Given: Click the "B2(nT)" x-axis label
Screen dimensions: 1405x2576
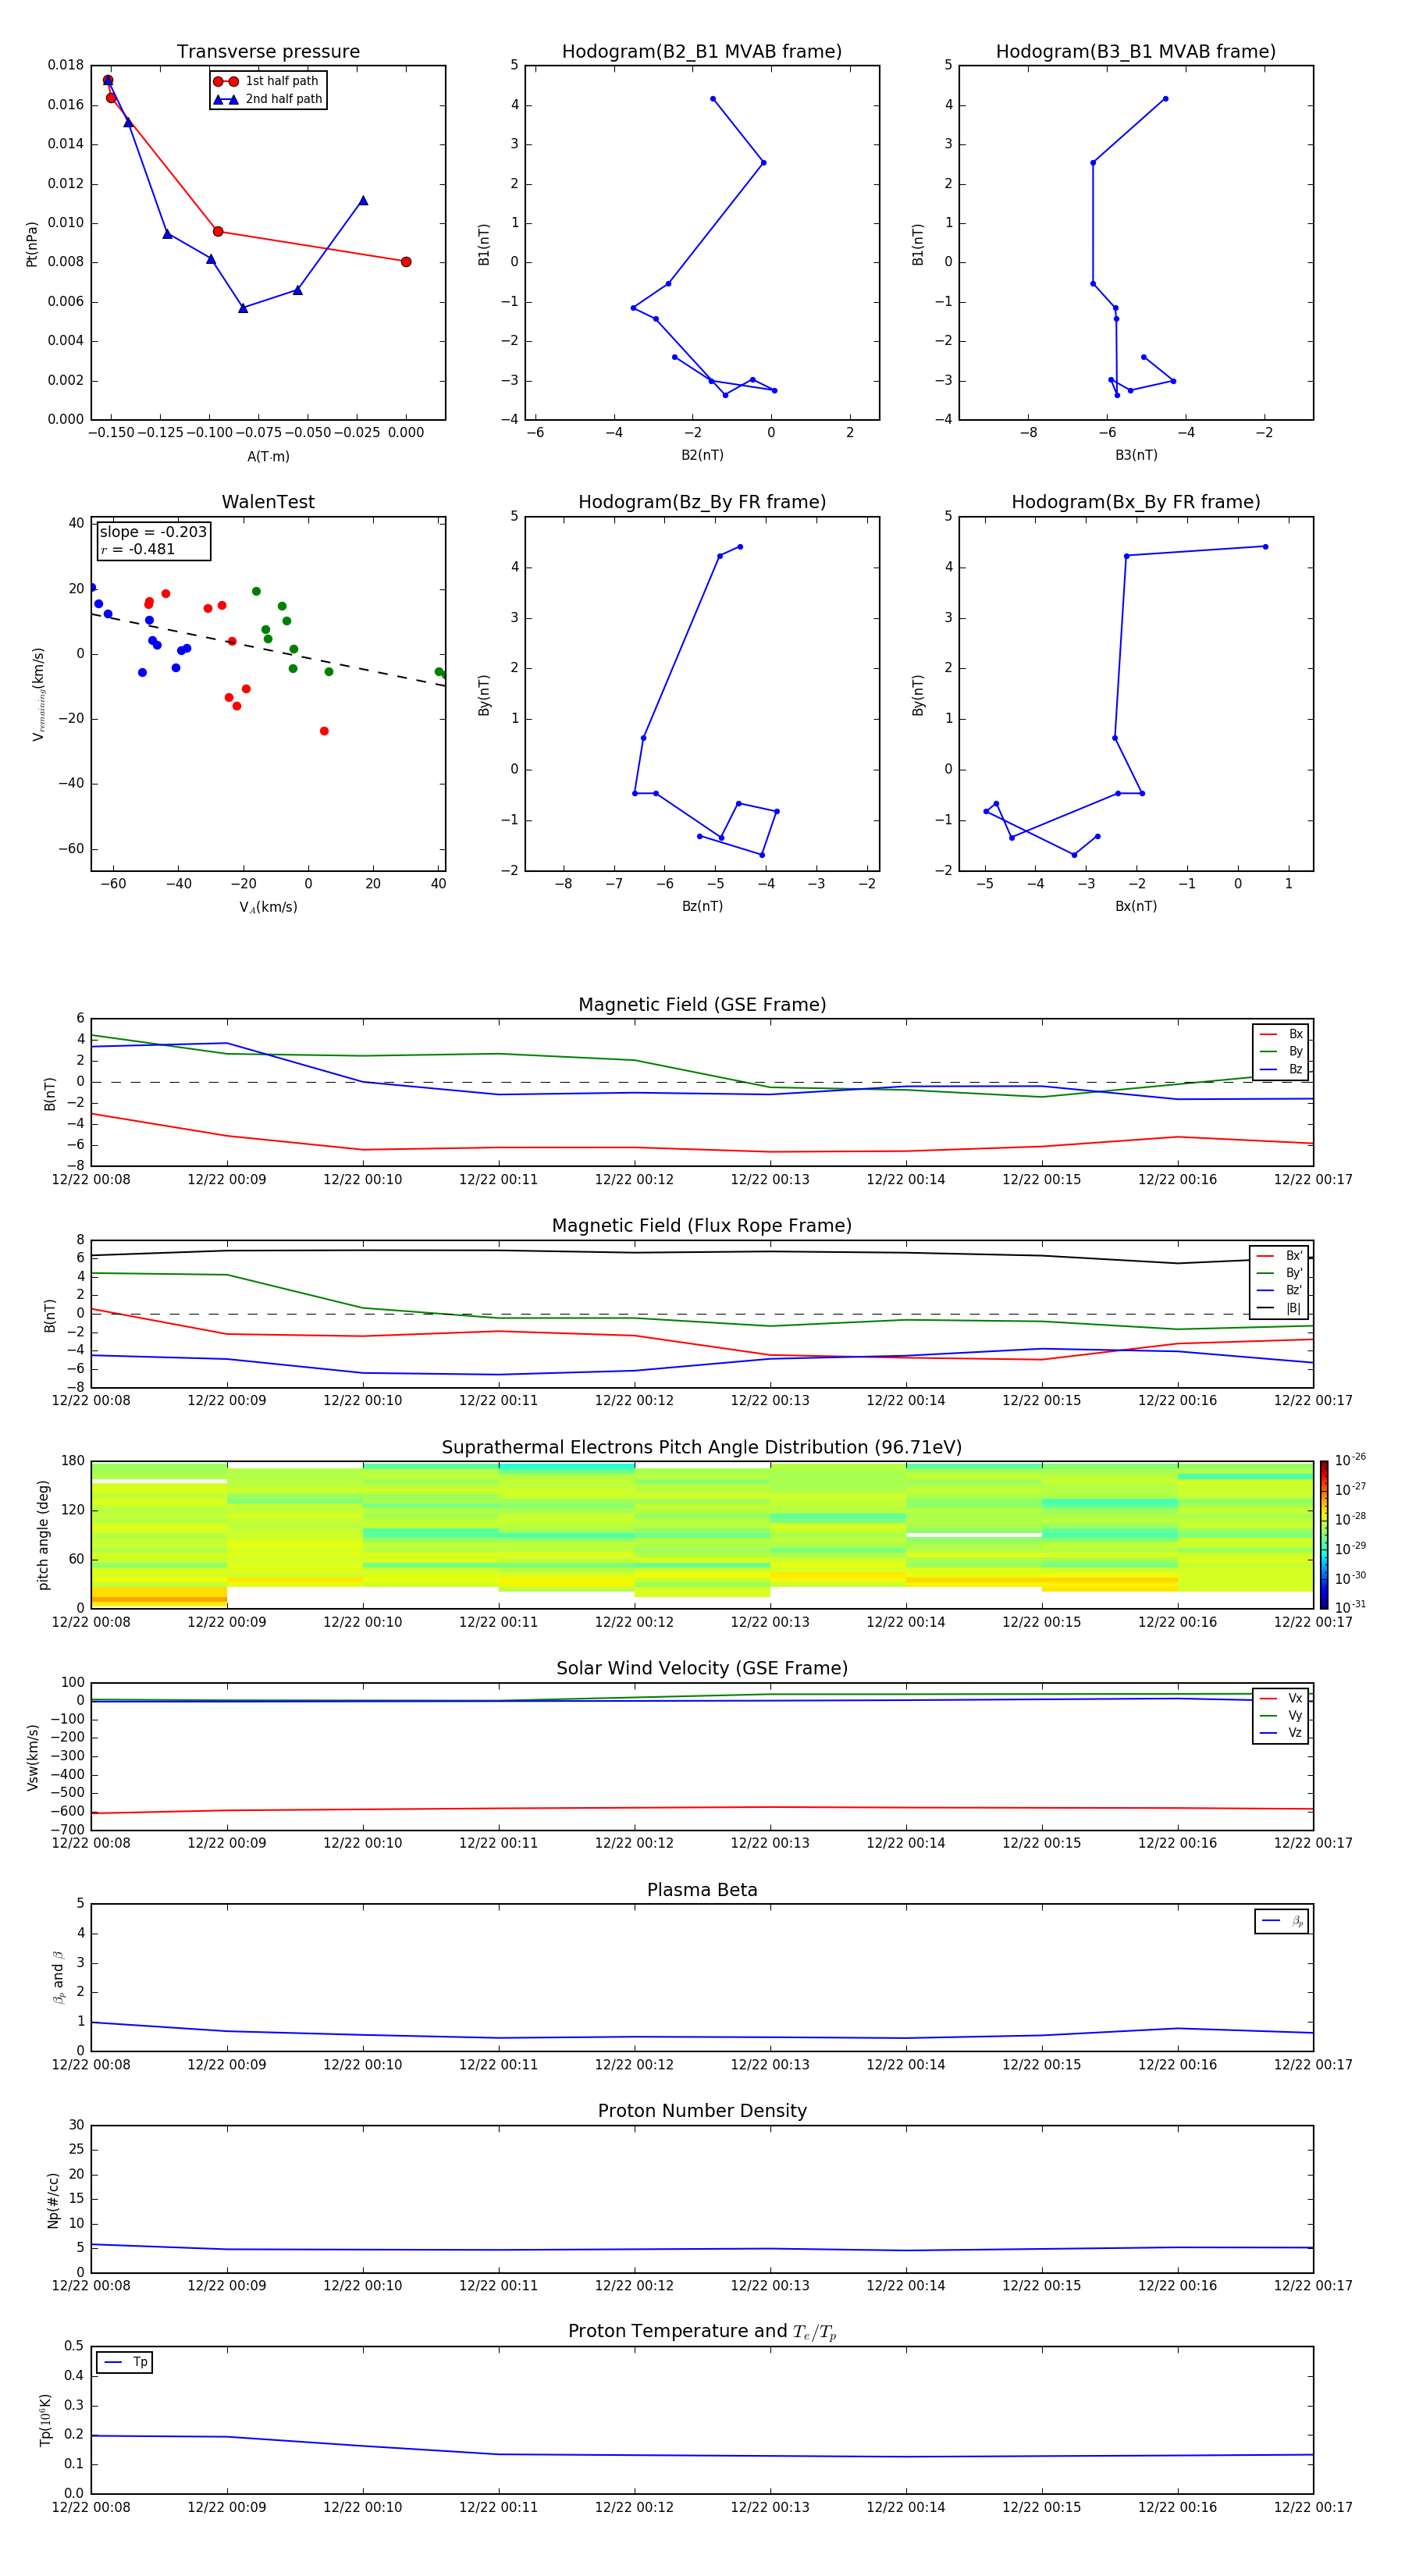Looking at the screenshot, I should (702, 455).
